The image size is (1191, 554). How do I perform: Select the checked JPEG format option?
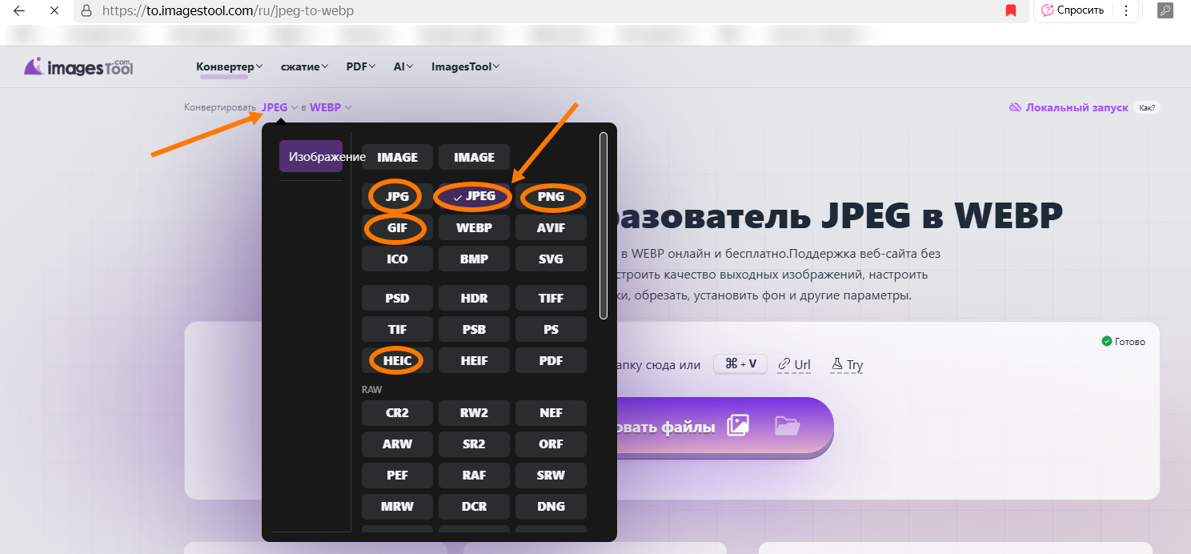pos(474,196)
